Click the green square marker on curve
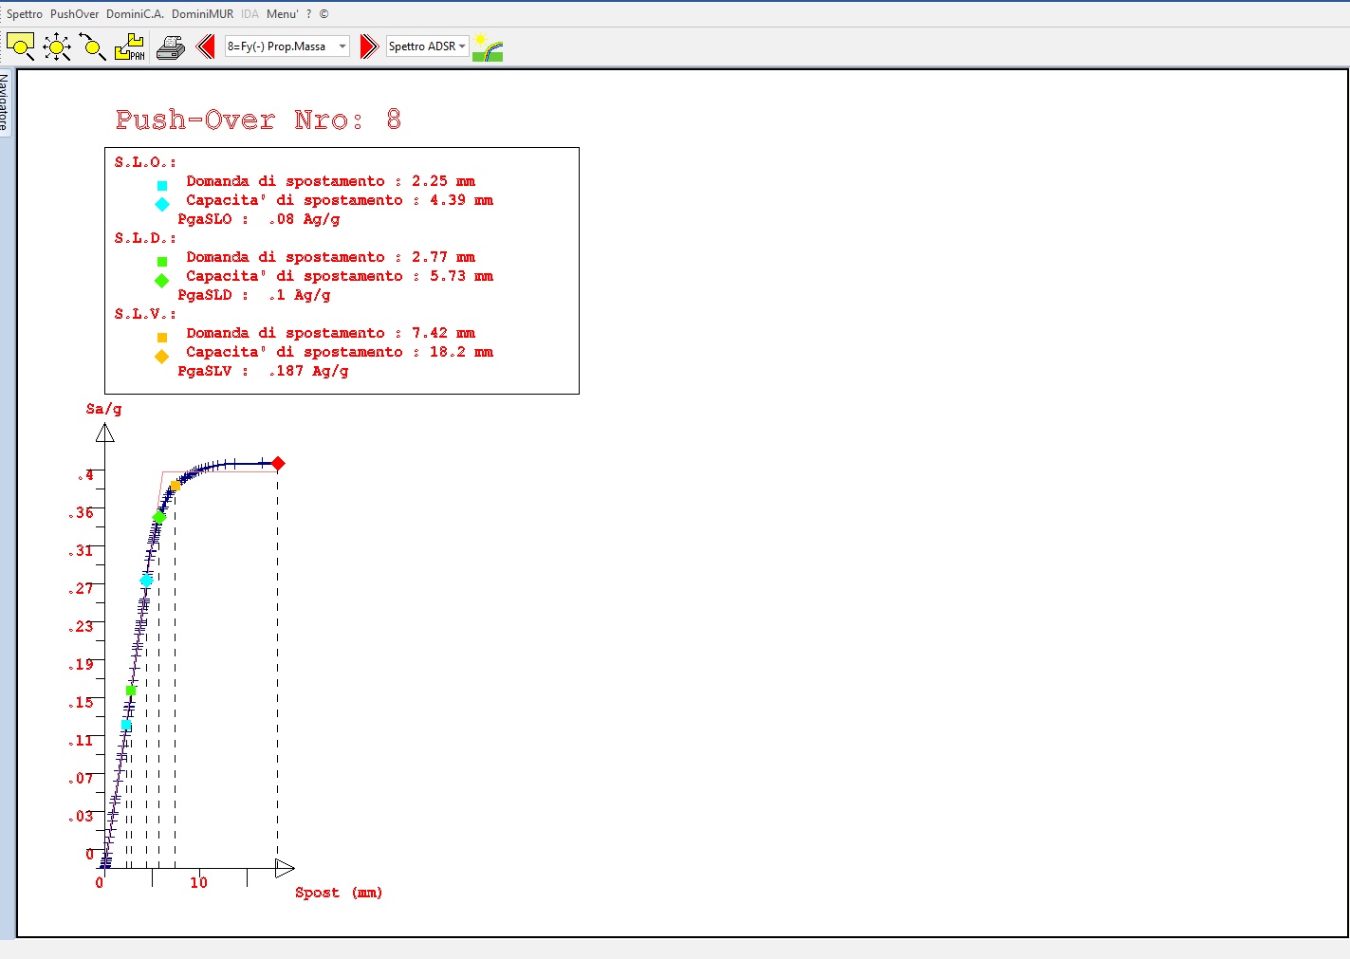 pos(131,691)
